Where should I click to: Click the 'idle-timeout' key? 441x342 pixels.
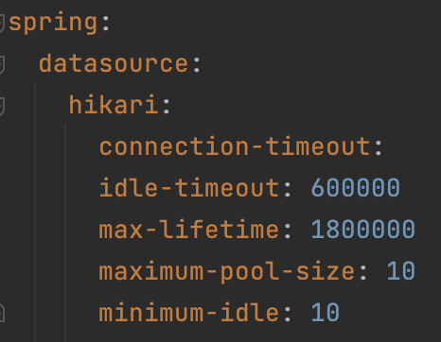pyautogui.click(x=189, y=188)
